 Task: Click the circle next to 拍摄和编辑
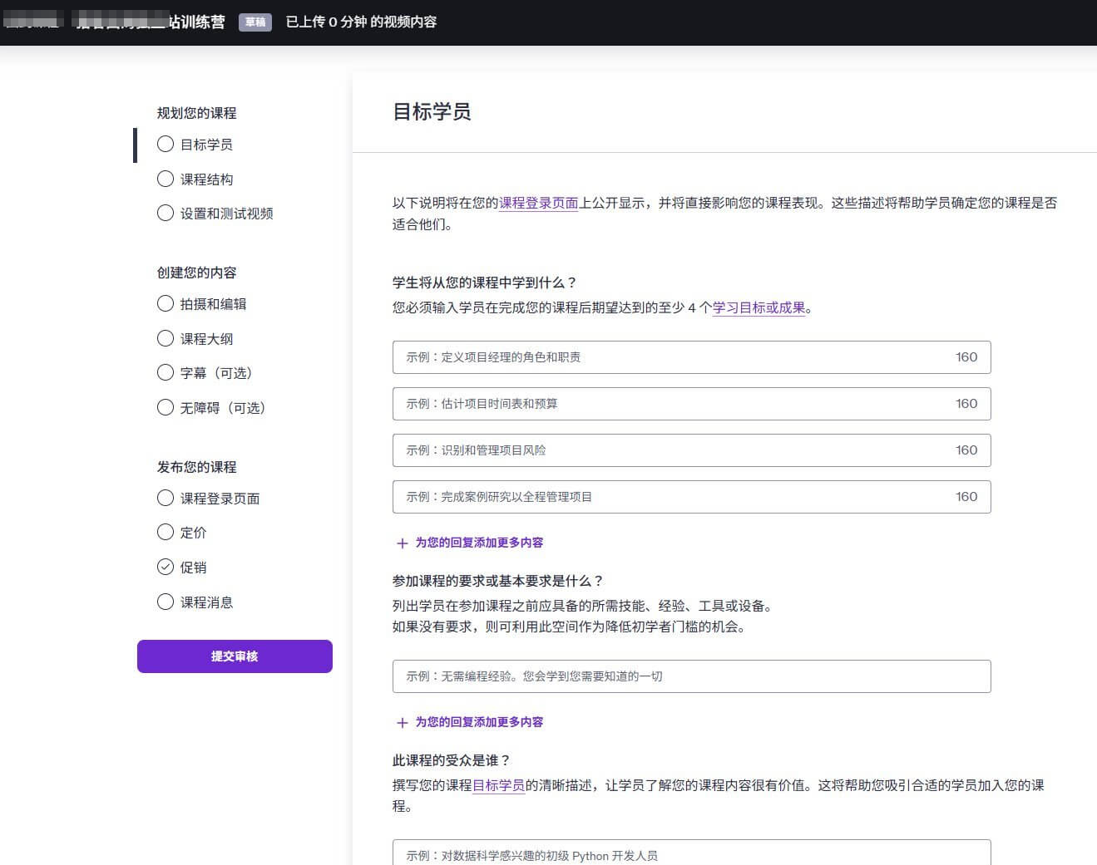pos(166,303)
